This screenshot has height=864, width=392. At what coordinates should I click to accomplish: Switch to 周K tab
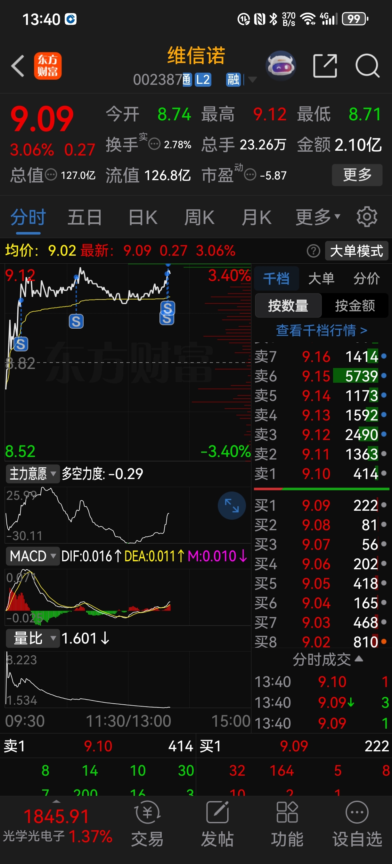(x=199, y=217)
